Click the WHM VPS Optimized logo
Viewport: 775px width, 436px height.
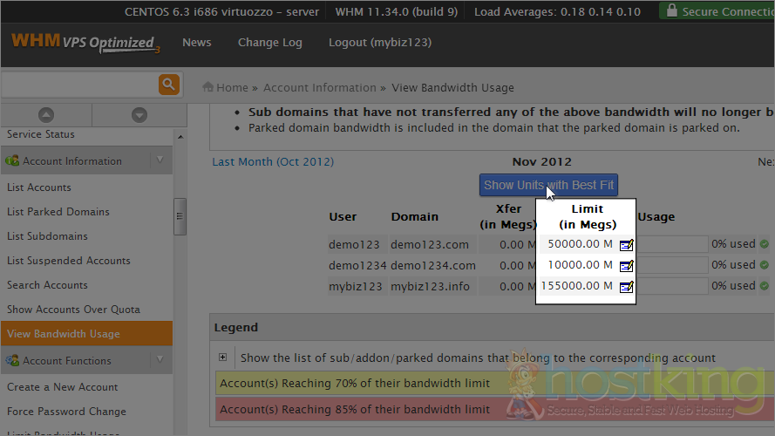click(85, 44)
